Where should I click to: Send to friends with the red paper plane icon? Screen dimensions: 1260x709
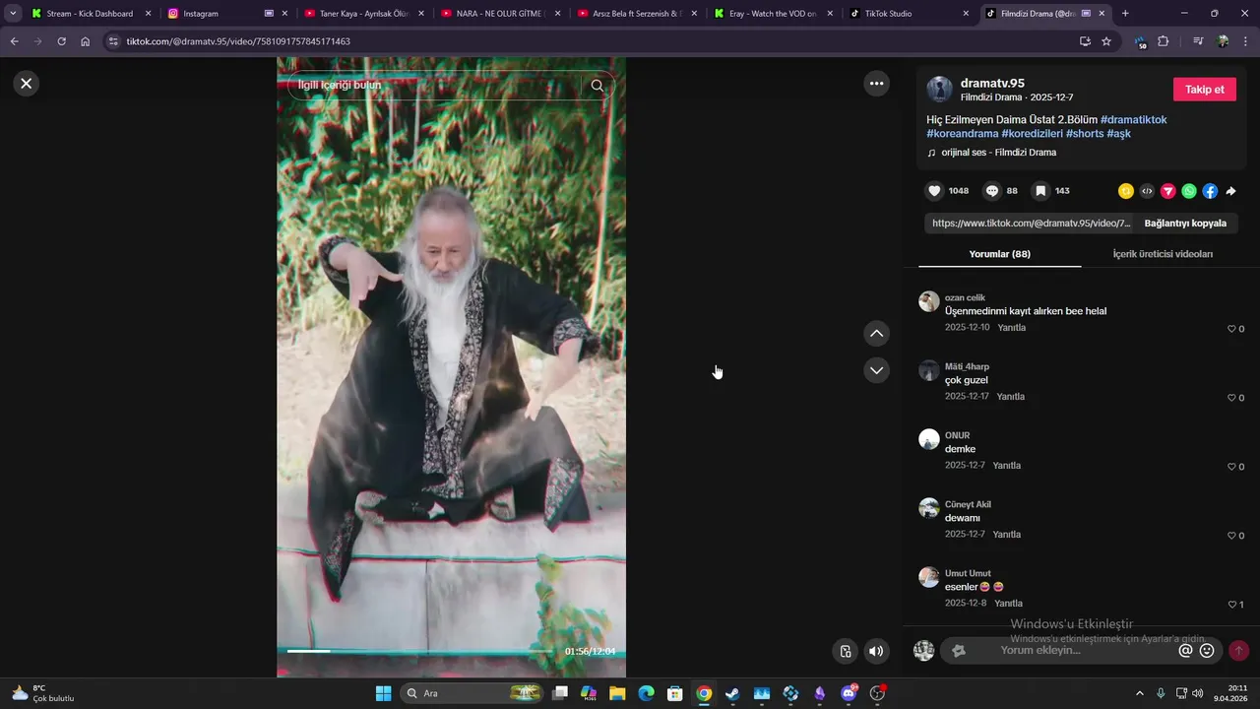(1168, 191)
